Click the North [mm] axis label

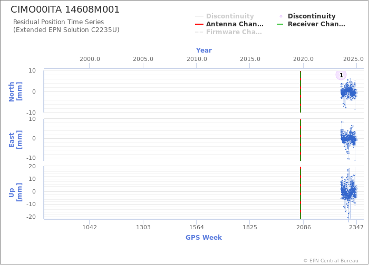[x=15, y=91]
